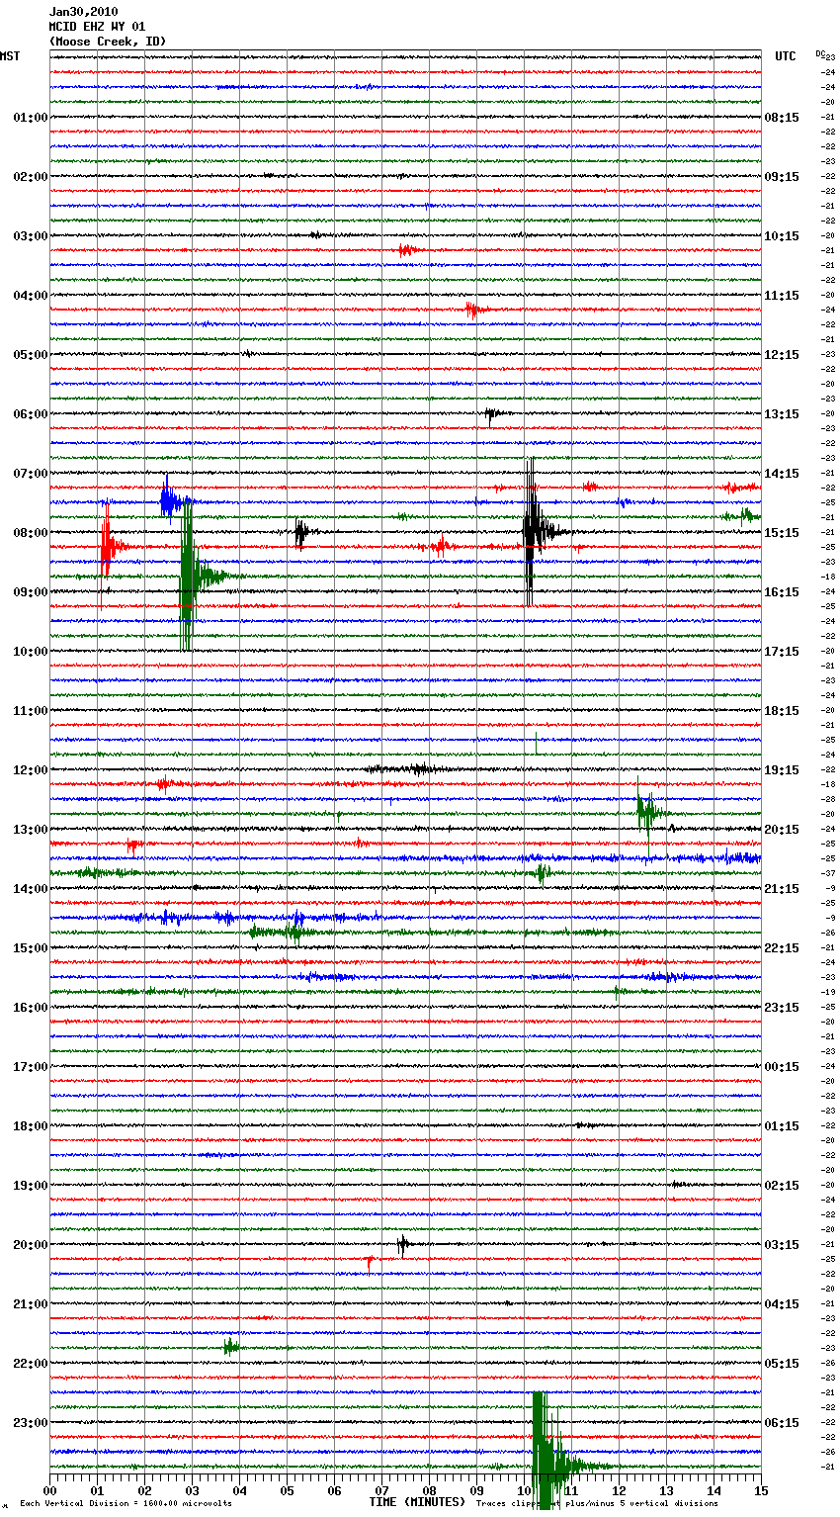Image resolution: width=840 pixels, height=1517 pixels.
Task: Click the 19:15 UTC row label
Action: (782, 770)
